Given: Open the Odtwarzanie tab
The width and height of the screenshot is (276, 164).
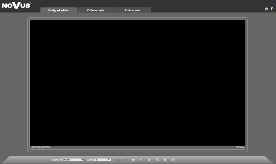Looking at the screenshot, I should [96, 10].
